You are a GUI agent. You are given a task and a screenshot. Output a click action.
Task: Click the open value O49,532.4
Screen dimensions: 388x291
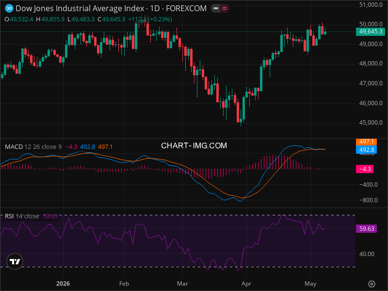pos(19,19)
